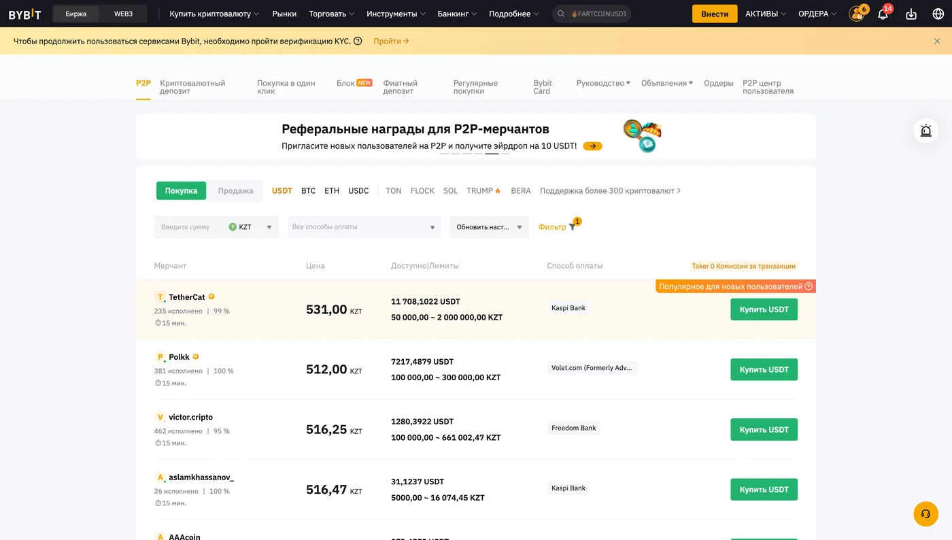952x540 pixels.
Task: Open Рынки in top navigation
Action: tap(284, 14)
